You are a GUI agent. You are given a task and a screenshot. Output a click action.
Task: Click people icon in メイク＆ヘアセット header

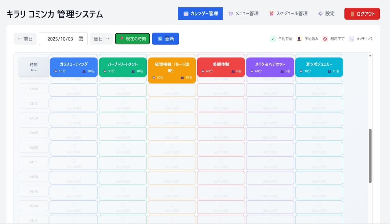[x=282, y=71]
